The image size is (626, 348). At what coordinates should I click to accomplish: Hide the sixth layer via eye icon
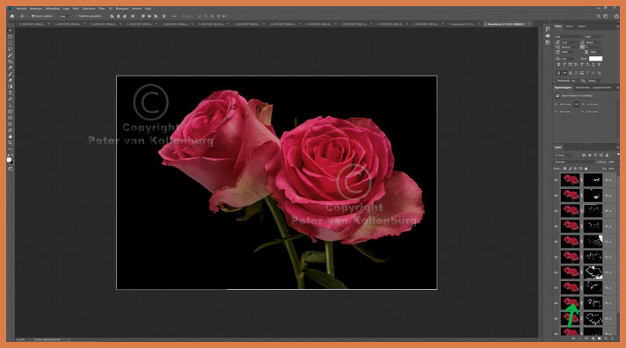tap(556, 257)
